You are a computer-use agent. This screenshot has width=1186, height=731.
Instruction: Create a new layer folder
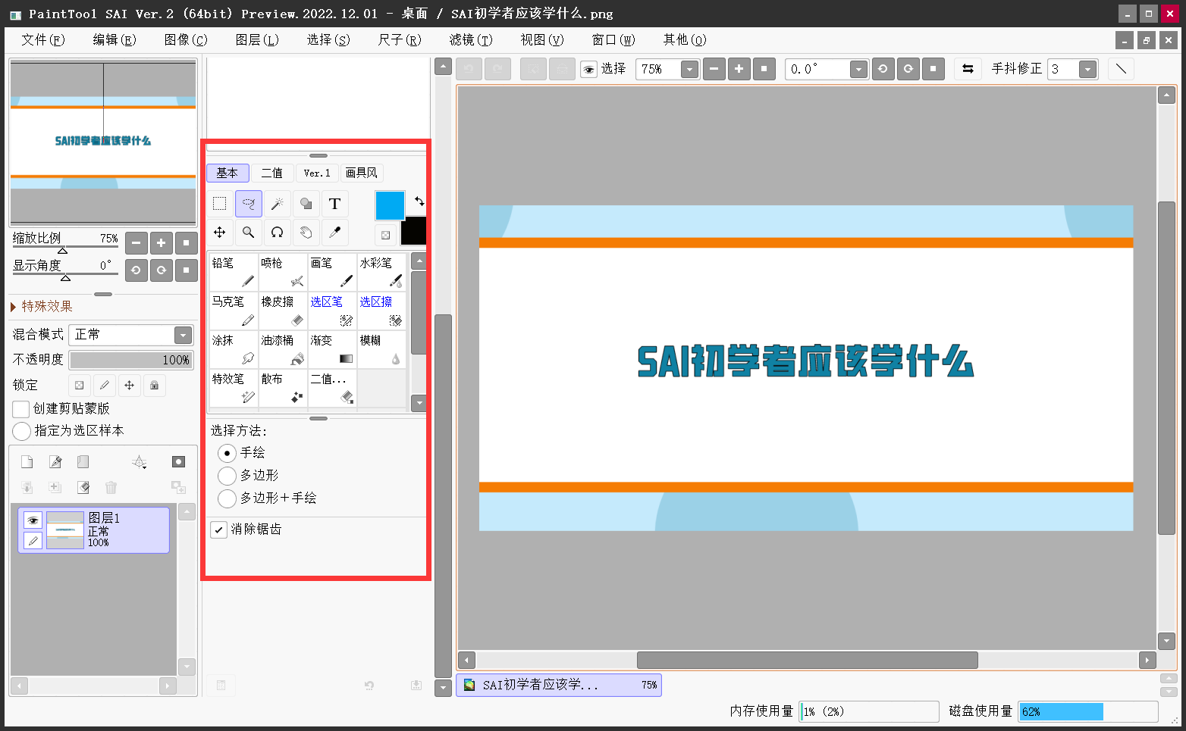[83, 462]
